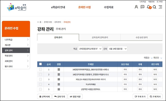Open e학습터 안내 top menu
Viewport: 166px width, 101px height.
[58, 7]
